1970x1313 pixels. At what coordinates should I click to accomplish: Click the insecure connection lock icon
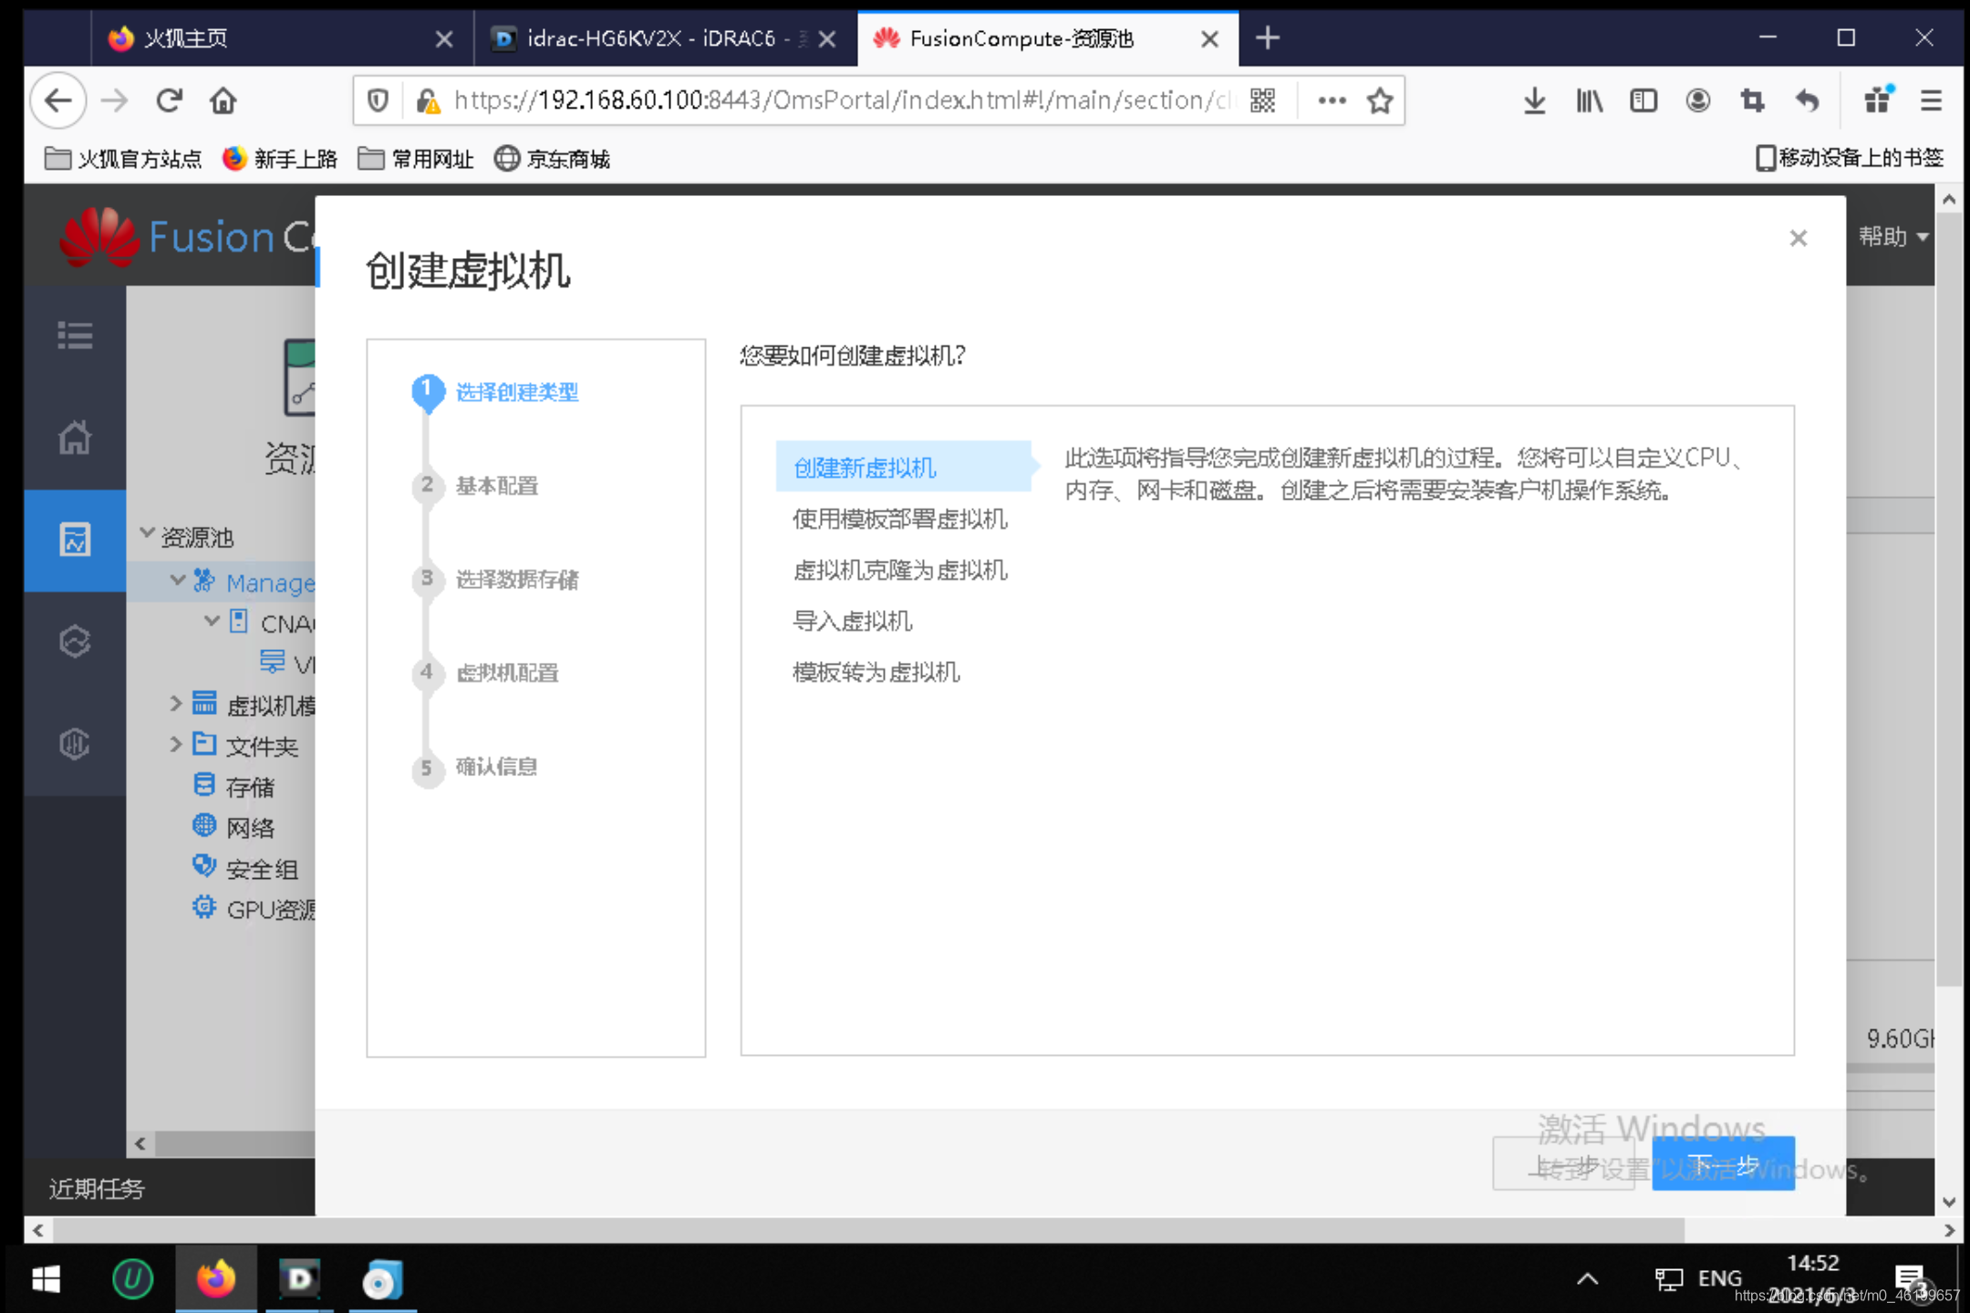[x=428, y=100]
